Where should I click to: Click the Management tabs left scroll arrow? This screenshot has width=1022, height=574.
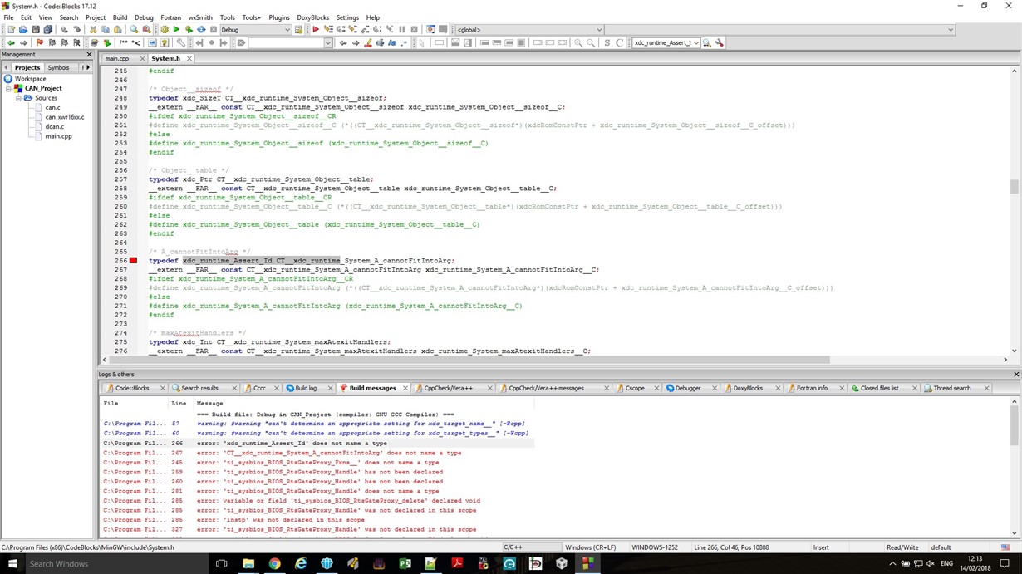point(7,67)
